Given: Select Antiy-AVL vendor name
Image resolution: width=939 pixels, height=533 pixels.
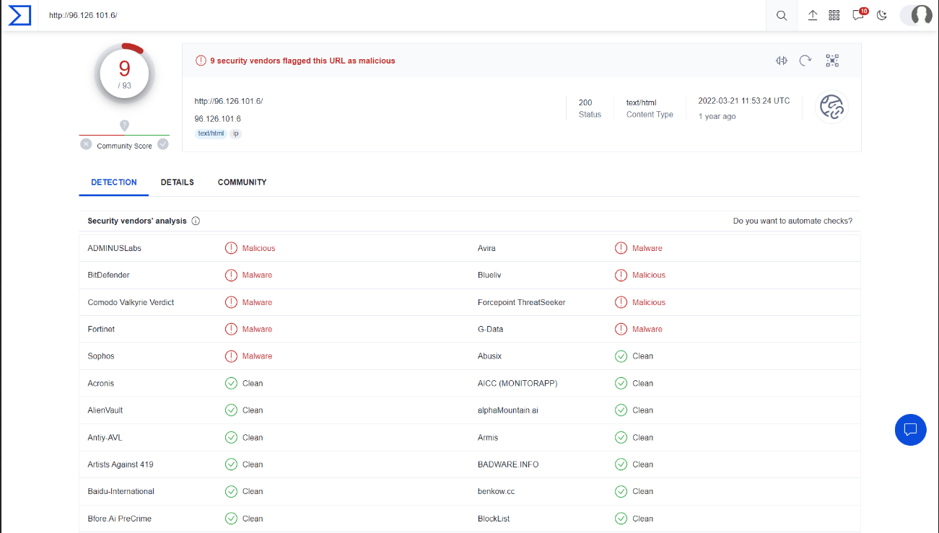Looking at the screenshot, I should point(105,437).
